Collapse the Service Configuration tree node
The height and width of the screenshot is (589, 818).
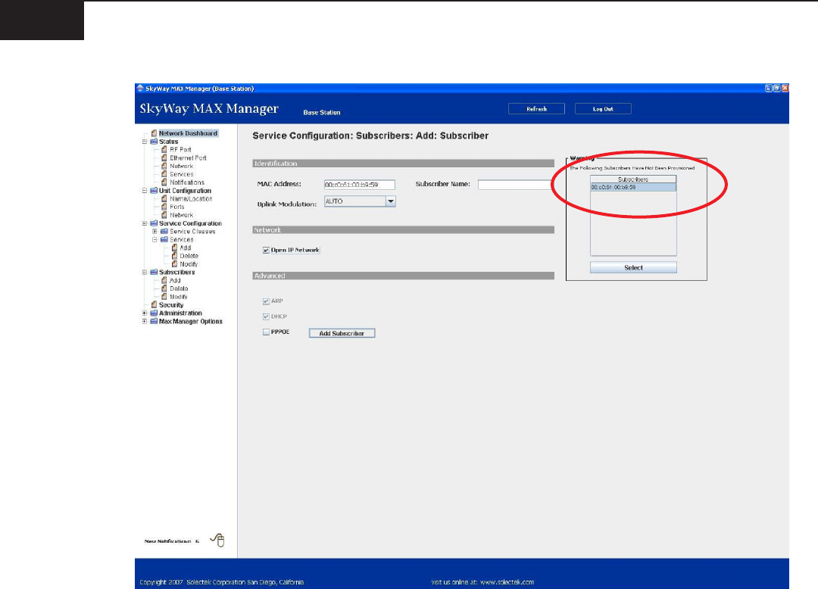click(145, 223)
